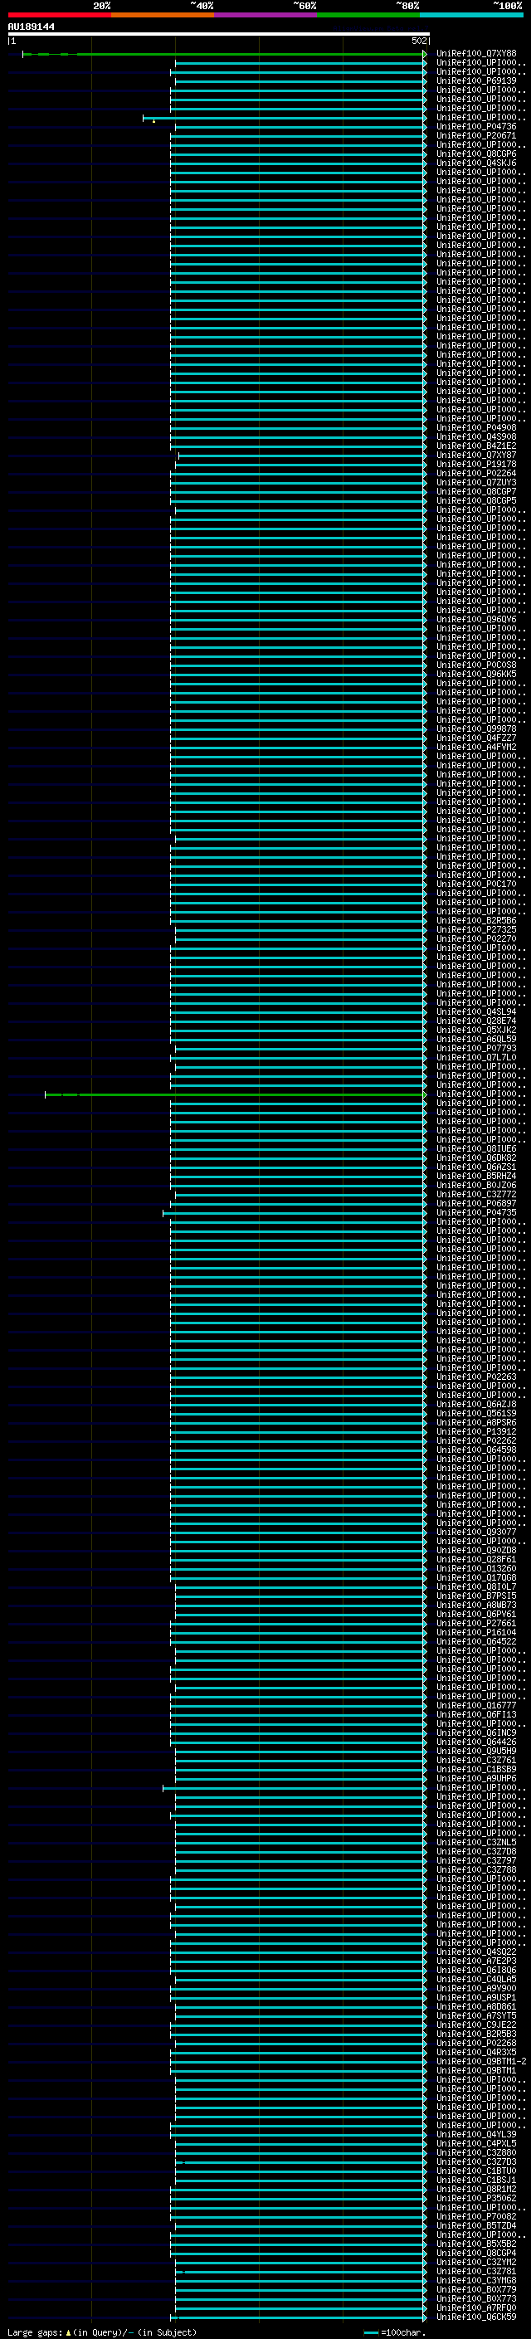Click the UniRef100_Q7XY87 label
The image size is (531, 2339).
pyautogui.click(x=476, y=455)
